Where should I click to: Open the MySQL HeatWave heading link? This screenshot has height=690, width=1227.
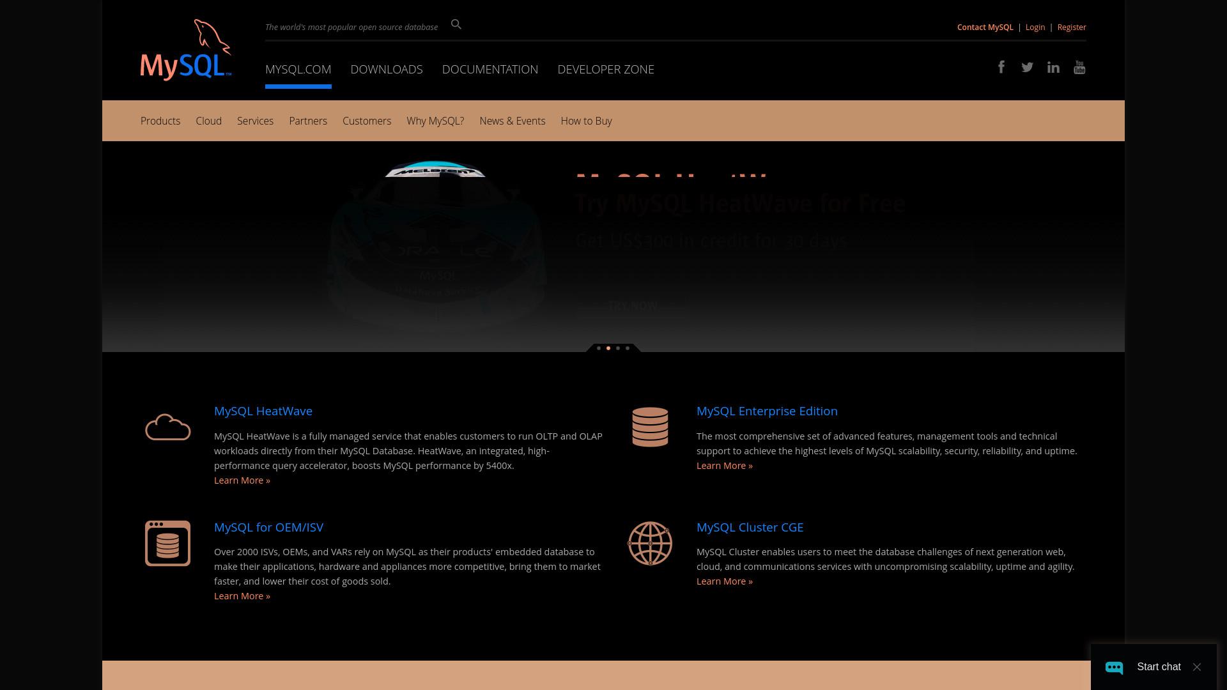coord(263,411)
